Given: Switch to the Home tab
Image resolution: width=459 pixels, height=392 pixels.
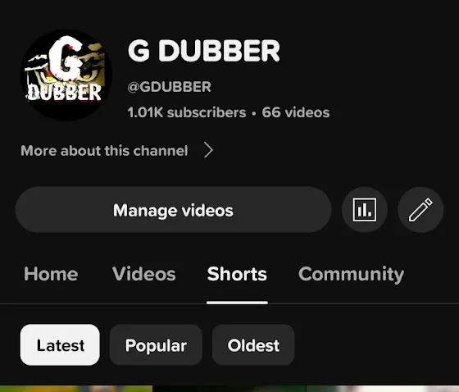Looking at the screenshot, I should (x=51, y=274).
